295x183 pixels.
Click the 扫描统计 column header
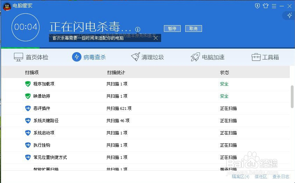tap(116, 72)
